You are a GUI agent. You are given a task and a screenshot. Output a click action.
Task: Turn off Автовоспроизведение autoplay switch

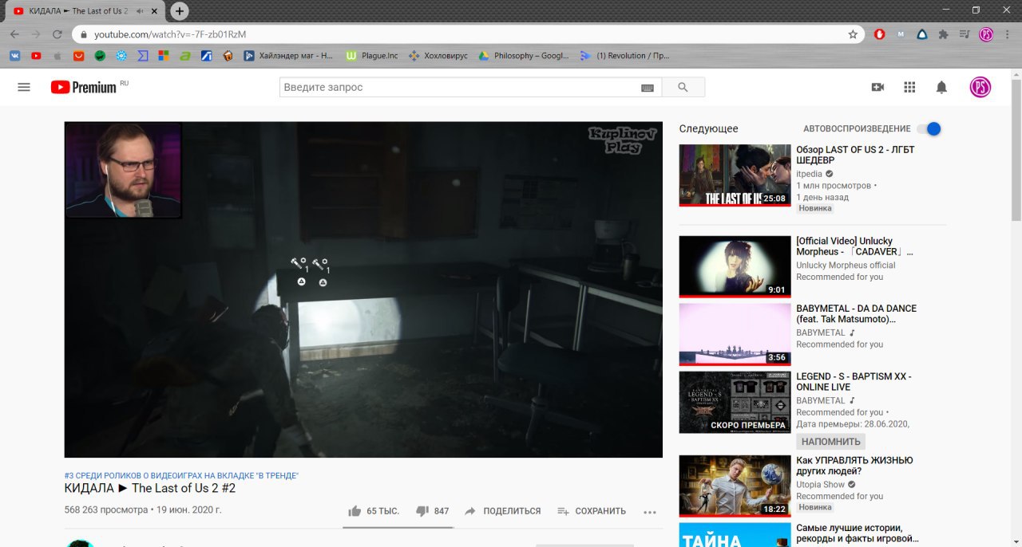(929, 128)
